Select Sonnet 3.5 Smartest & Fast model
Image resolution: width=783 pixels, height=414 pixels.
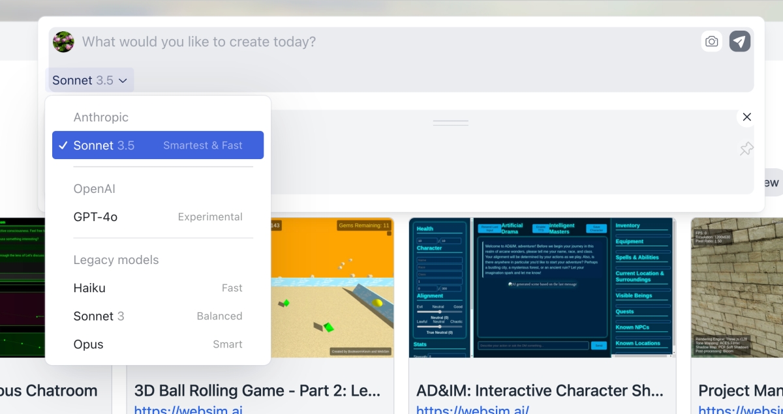tap(158, 145)
